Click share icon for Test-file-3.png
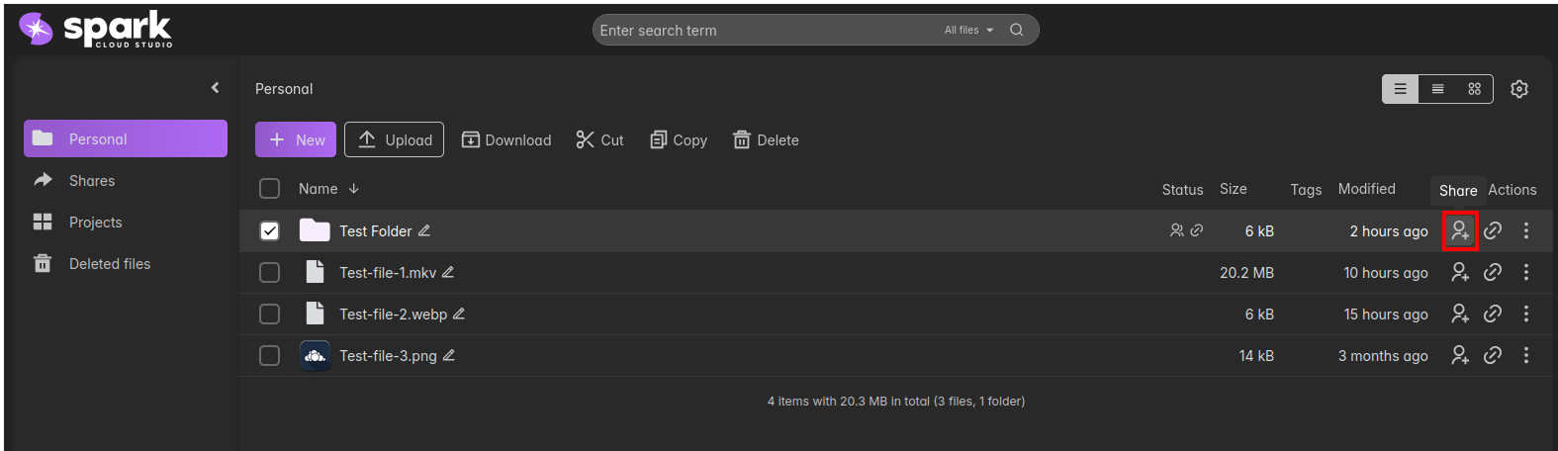The height and width of the screenshot is (451, 1558). coord(1459,355)
